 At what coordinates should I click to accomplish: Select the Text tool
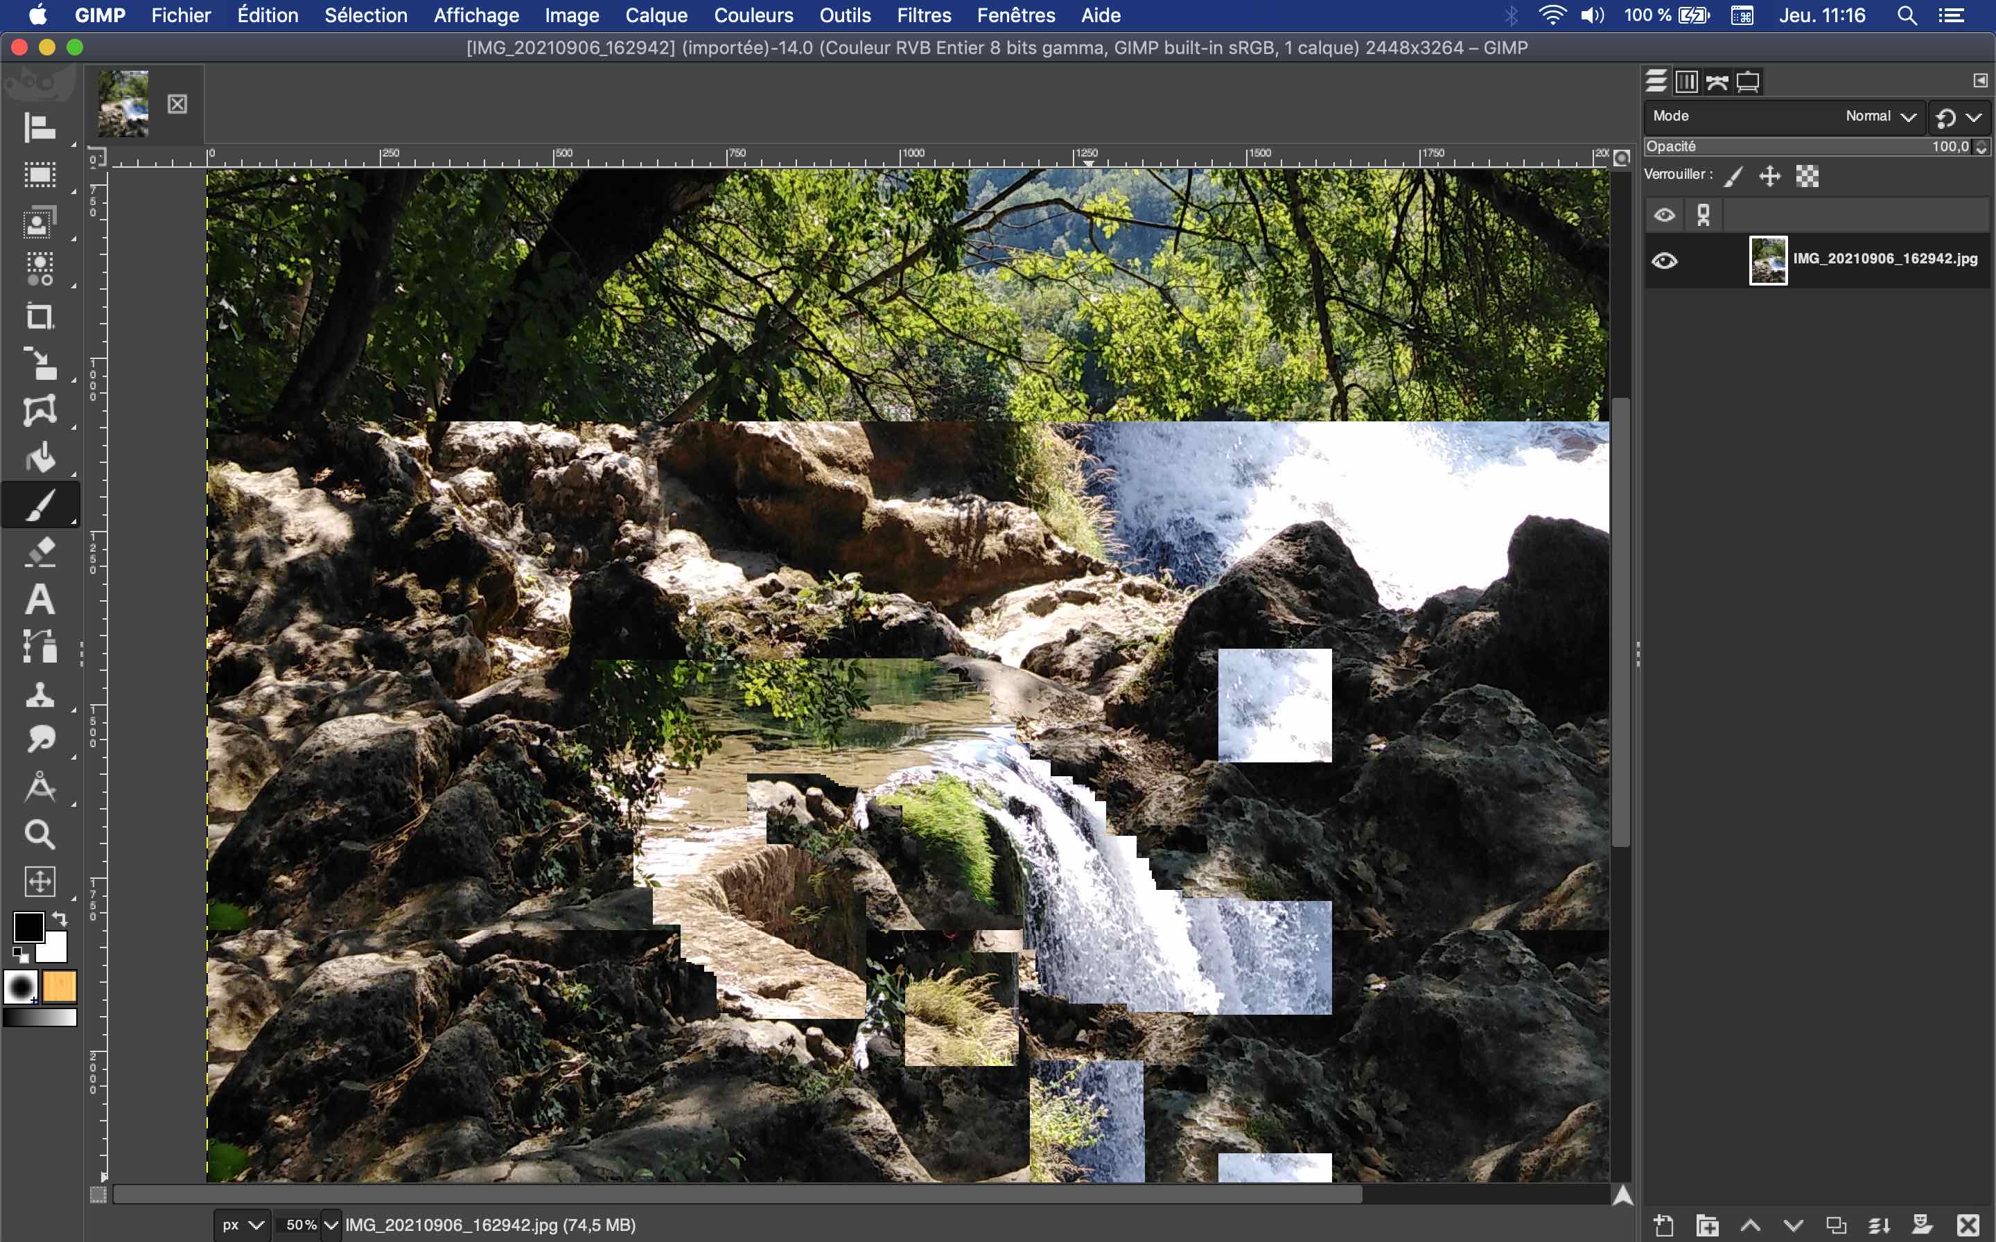tap(40, 600)
